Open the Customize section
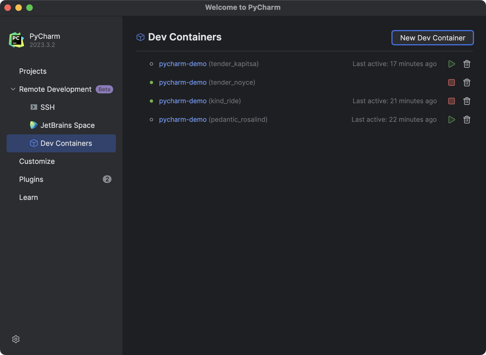486x355 pixels. click(x=37, y=161)
